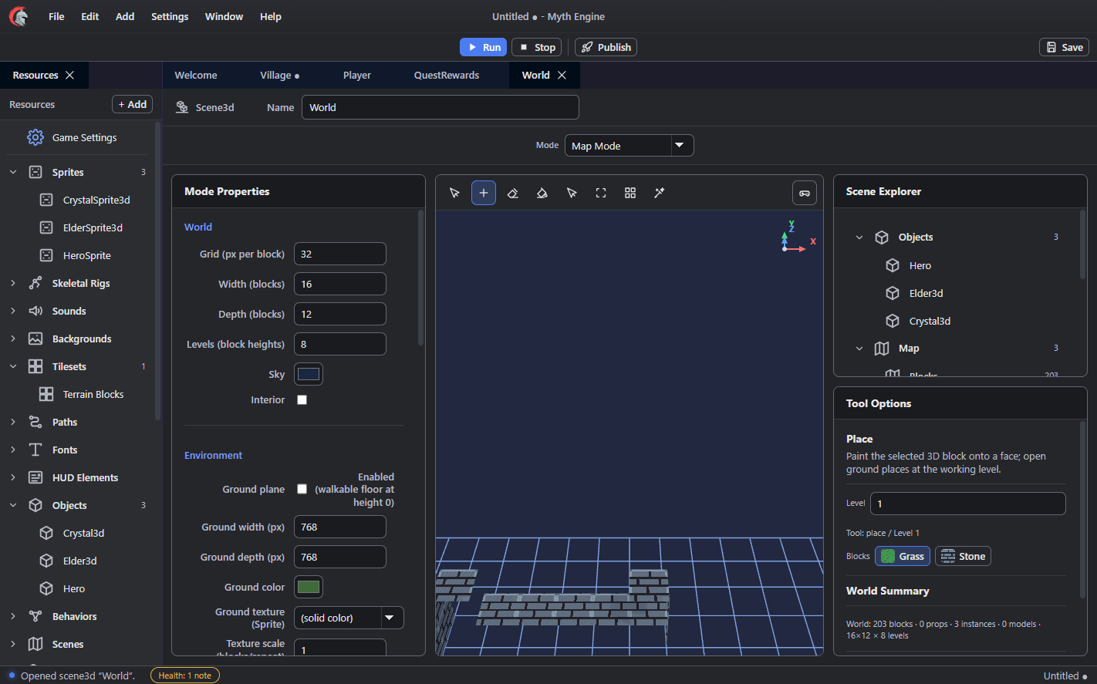The width and height of the screenshot is (1097, 684).
Task: Click the + Add resource button
Action: point(133,104)
